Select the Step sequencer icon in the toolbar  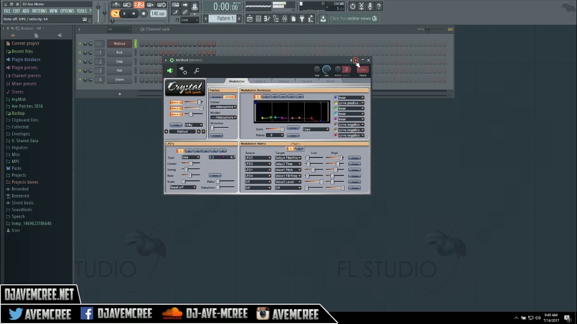click(x=258, y=18)
